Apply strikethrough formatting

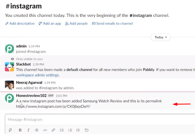37,130
